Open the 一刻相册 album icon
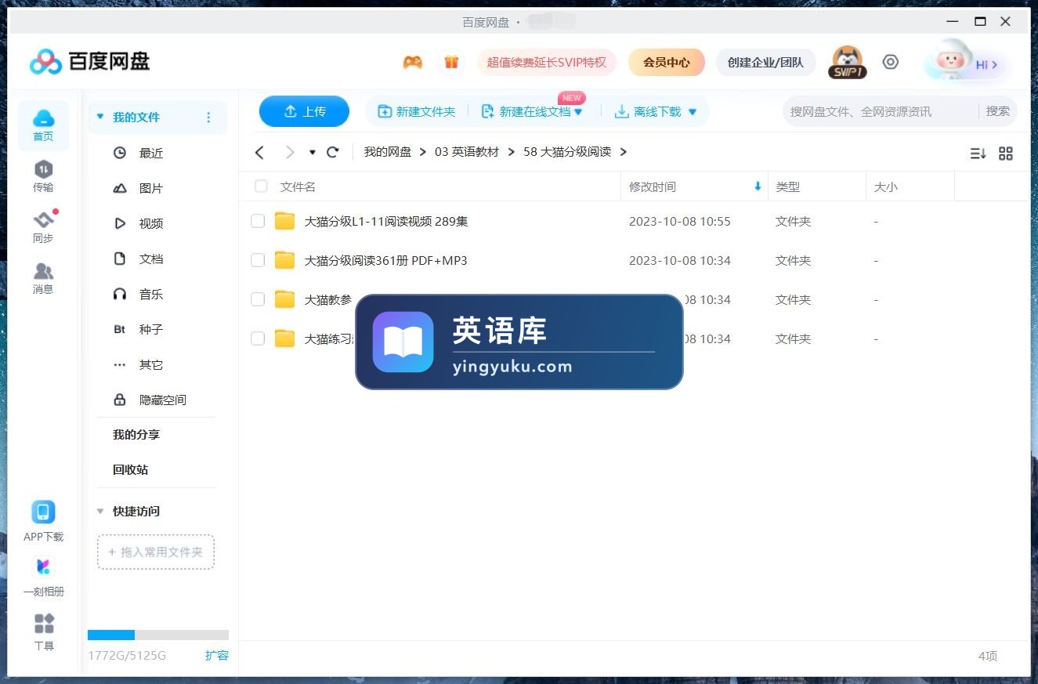The height and width of the screenshot is (684, 1038). coord(43,566)
